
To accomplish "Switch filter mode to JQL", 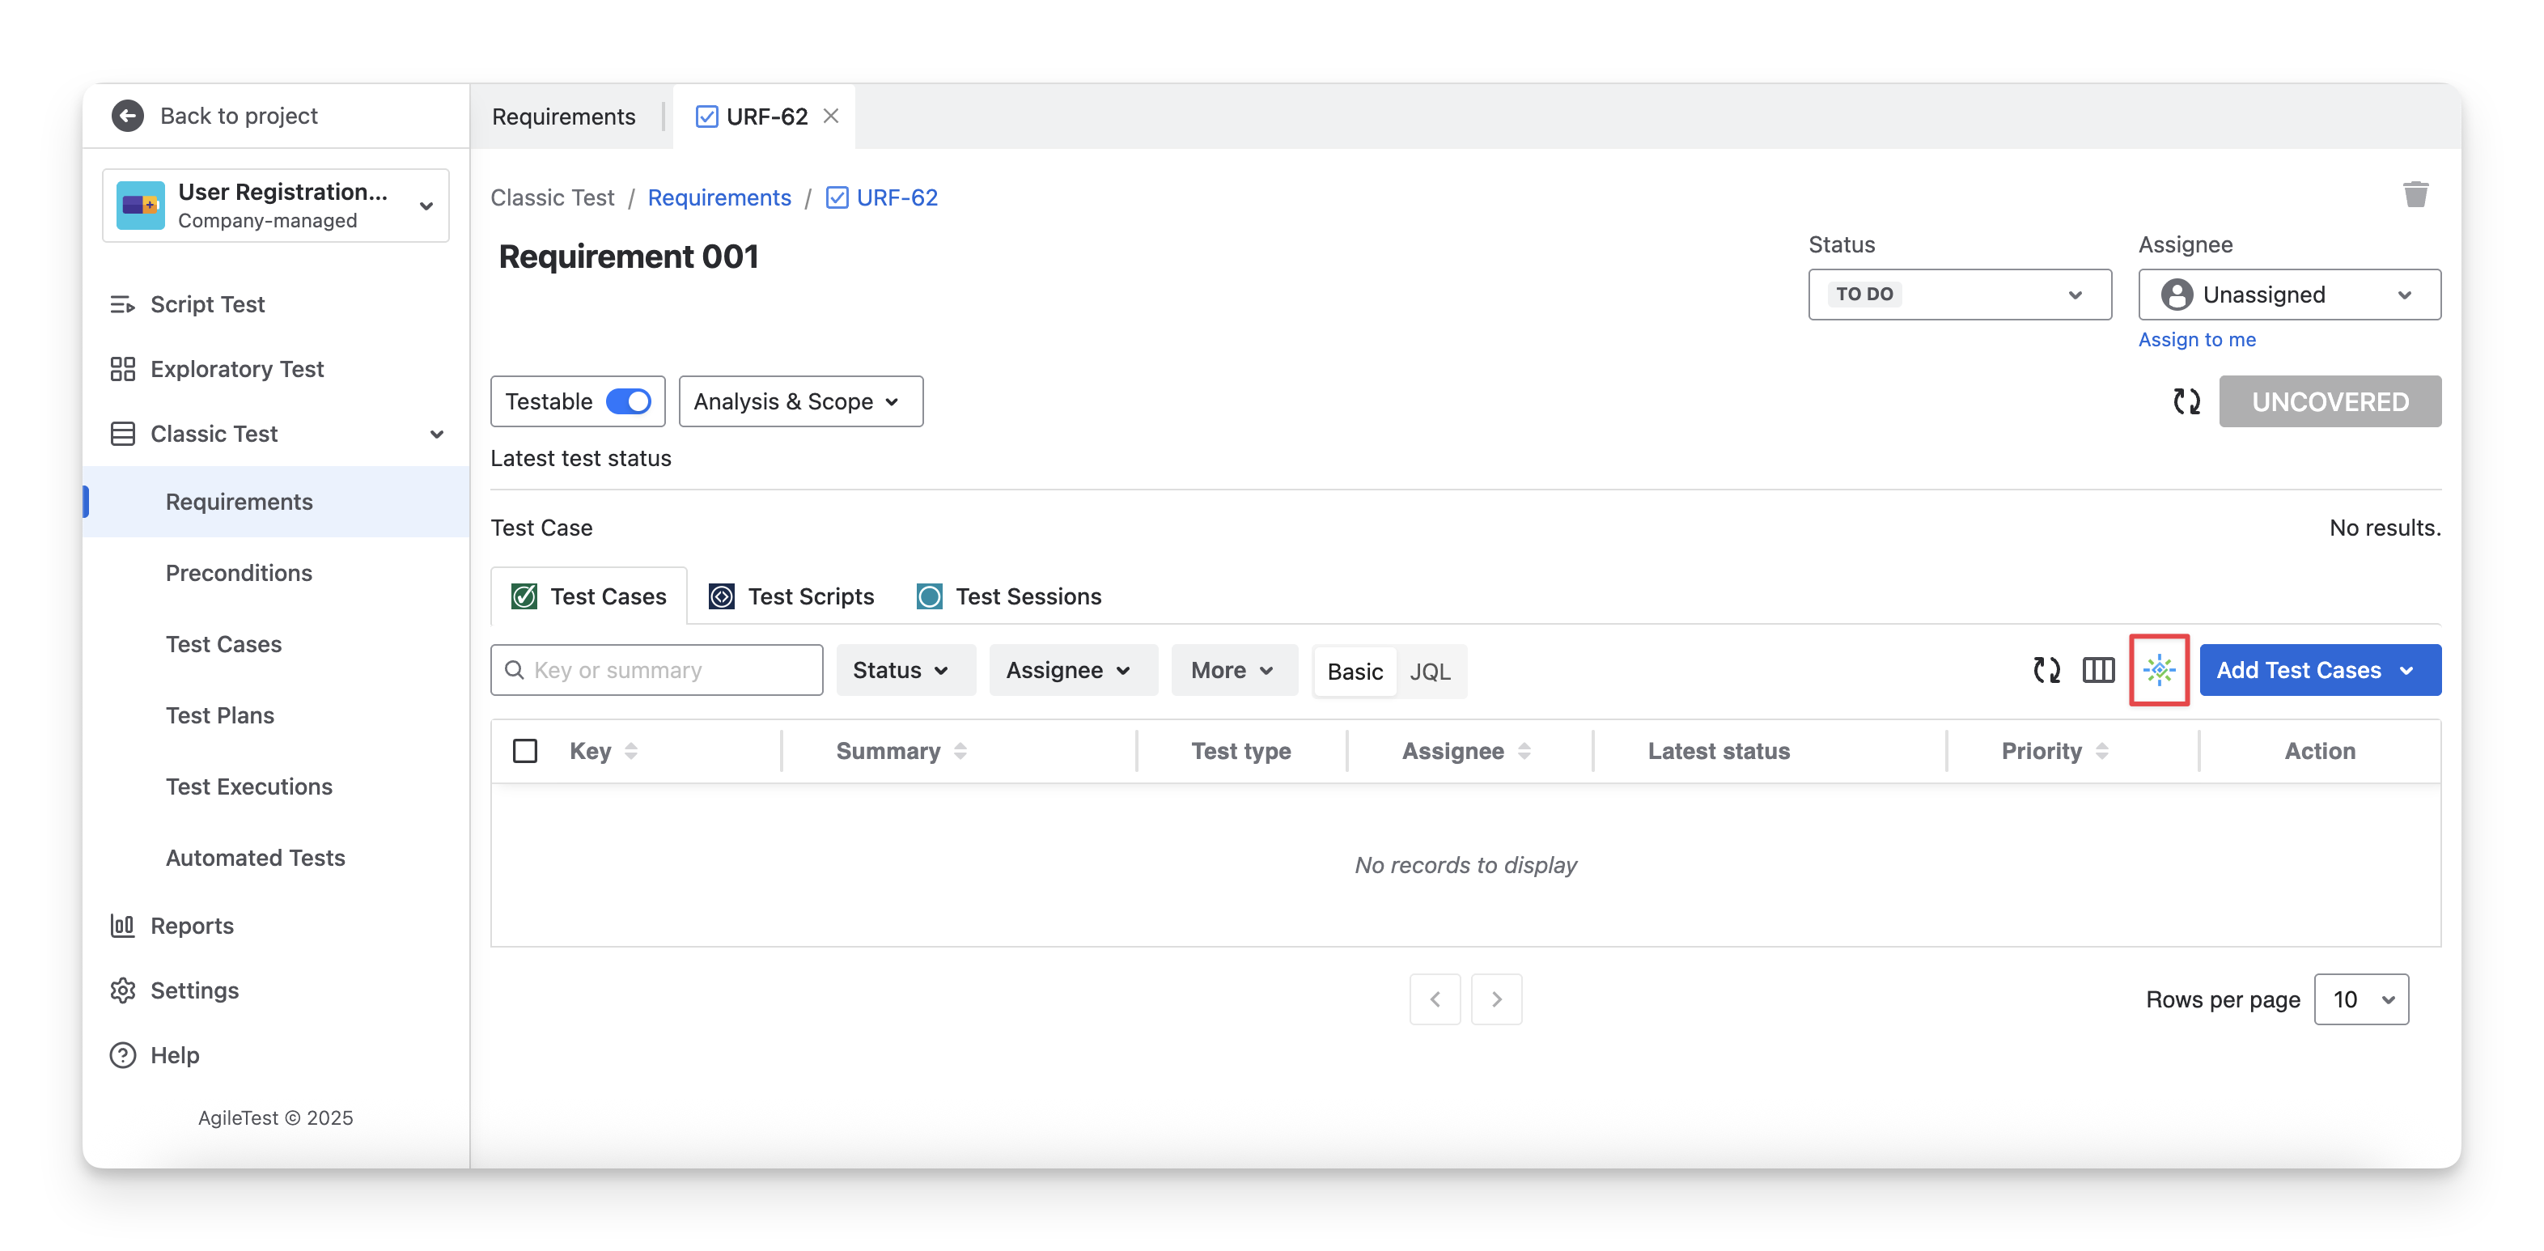I will 1429,672.
